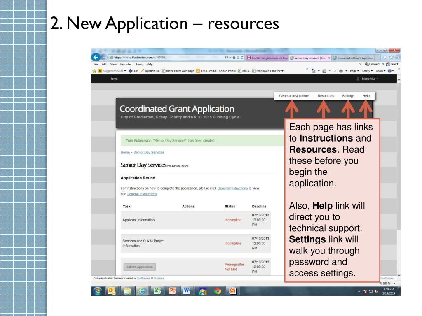Screen dimensions: 422x316
Task: Open the View menu
Action: coord(113,65)
